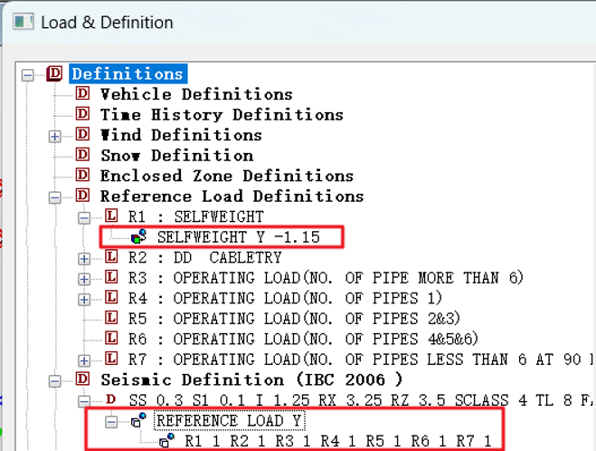
Task: Click the load item icon beside SELFWEIGHT Y -1.15
Action: click(x=138, y=236)
